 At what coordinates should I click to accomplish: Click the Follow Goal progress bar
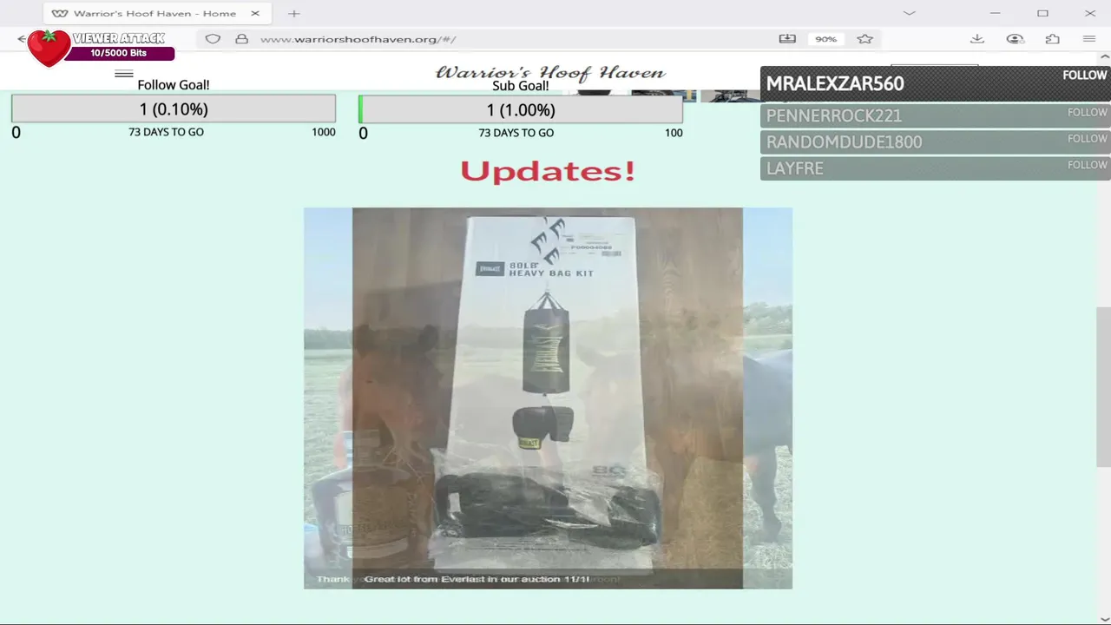tap(174, 109)
